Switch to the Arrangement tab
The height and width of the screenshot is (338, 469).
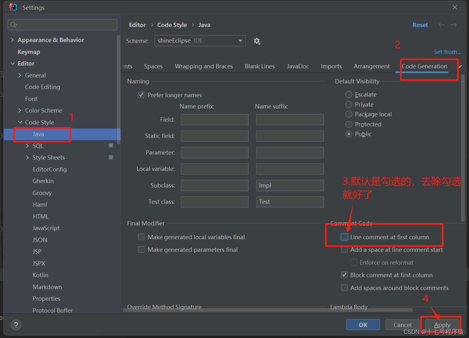click(x=372, y=66)
